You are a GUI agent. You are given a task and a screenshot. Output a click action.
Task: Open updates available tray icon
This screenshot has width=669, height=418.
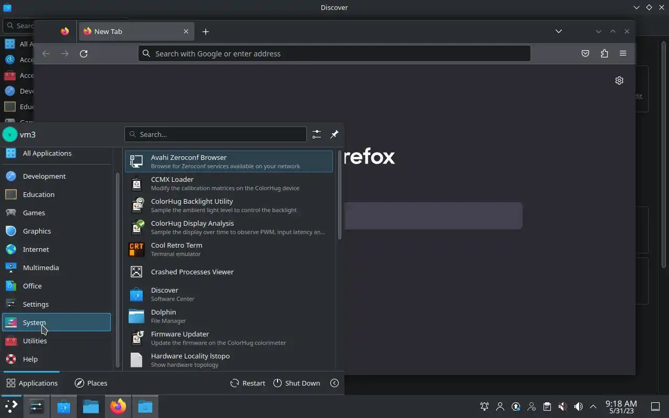point(516,407)
